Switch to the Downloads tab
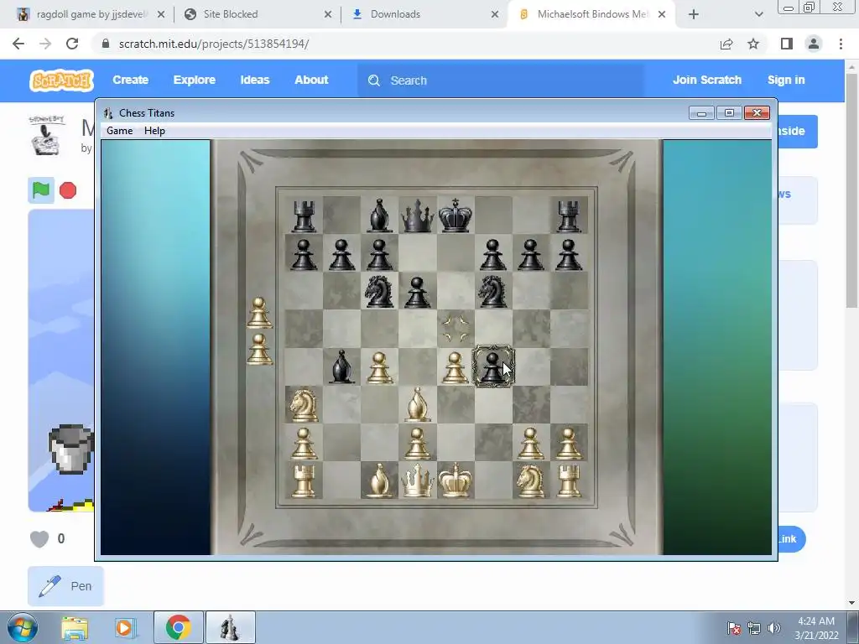Image resolution: width=859 pixels, height=644 pixels. [424, 14]
